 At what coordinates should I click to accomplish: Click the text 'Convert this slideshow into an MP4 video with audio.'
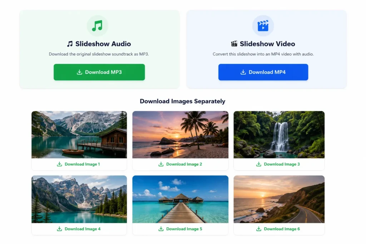coord(263,54)
